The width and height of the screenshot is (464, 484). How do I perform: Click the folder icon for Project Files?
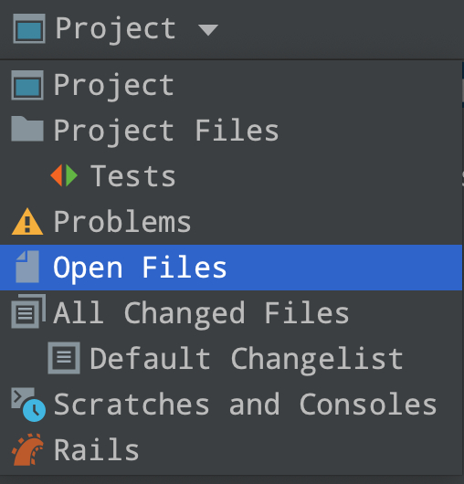tap(27, 129)
